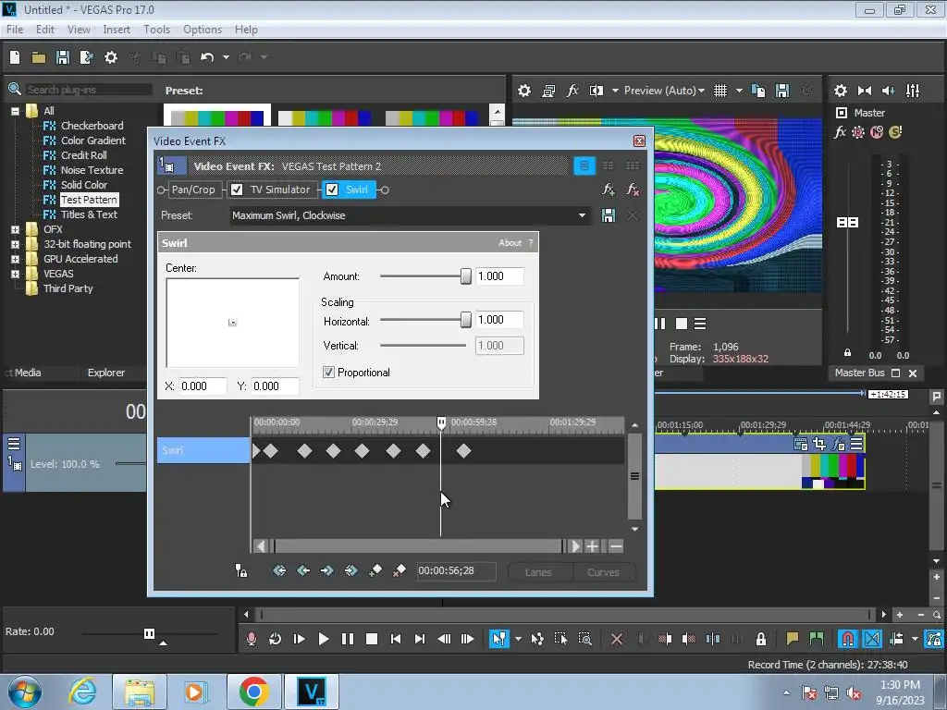Collapse the All plug-ins folder
The width and height of the screenshot is (947, 710).
(15, 111)
